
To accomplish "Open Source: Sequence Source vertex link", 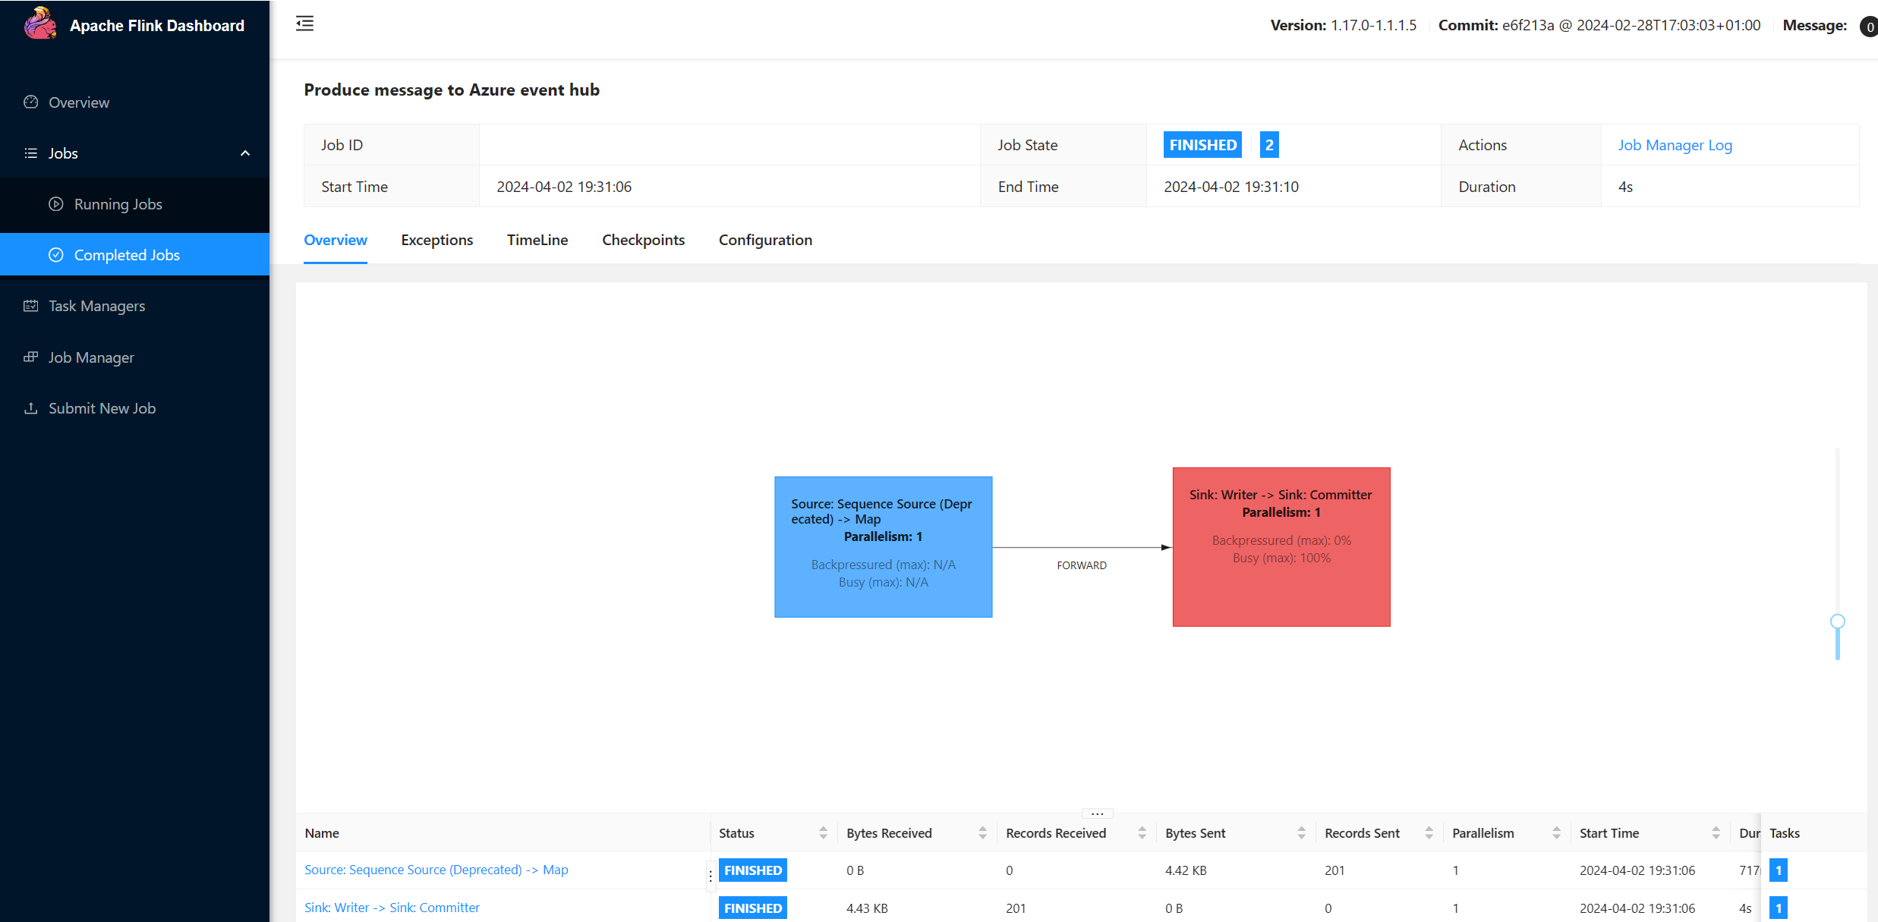I will click(436, 870).
